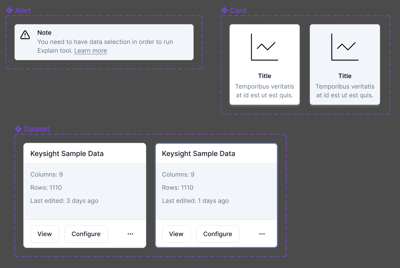
Task: Click the line chart icon in the first Title card
Action: [x=264, y=47]
